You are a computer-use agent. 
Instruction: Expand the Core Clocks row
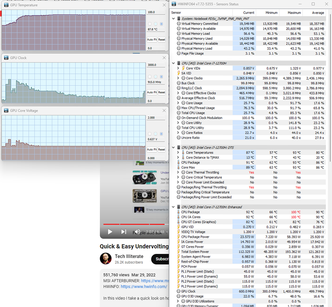coord(178,78)
